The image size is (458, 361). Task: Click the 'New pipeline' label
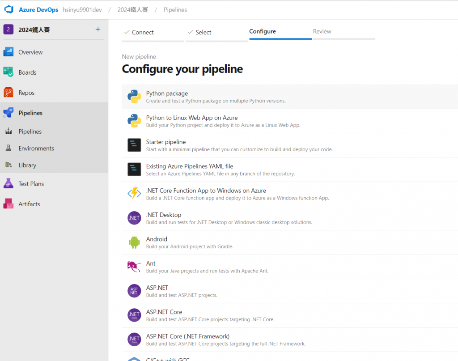(139, 56)
